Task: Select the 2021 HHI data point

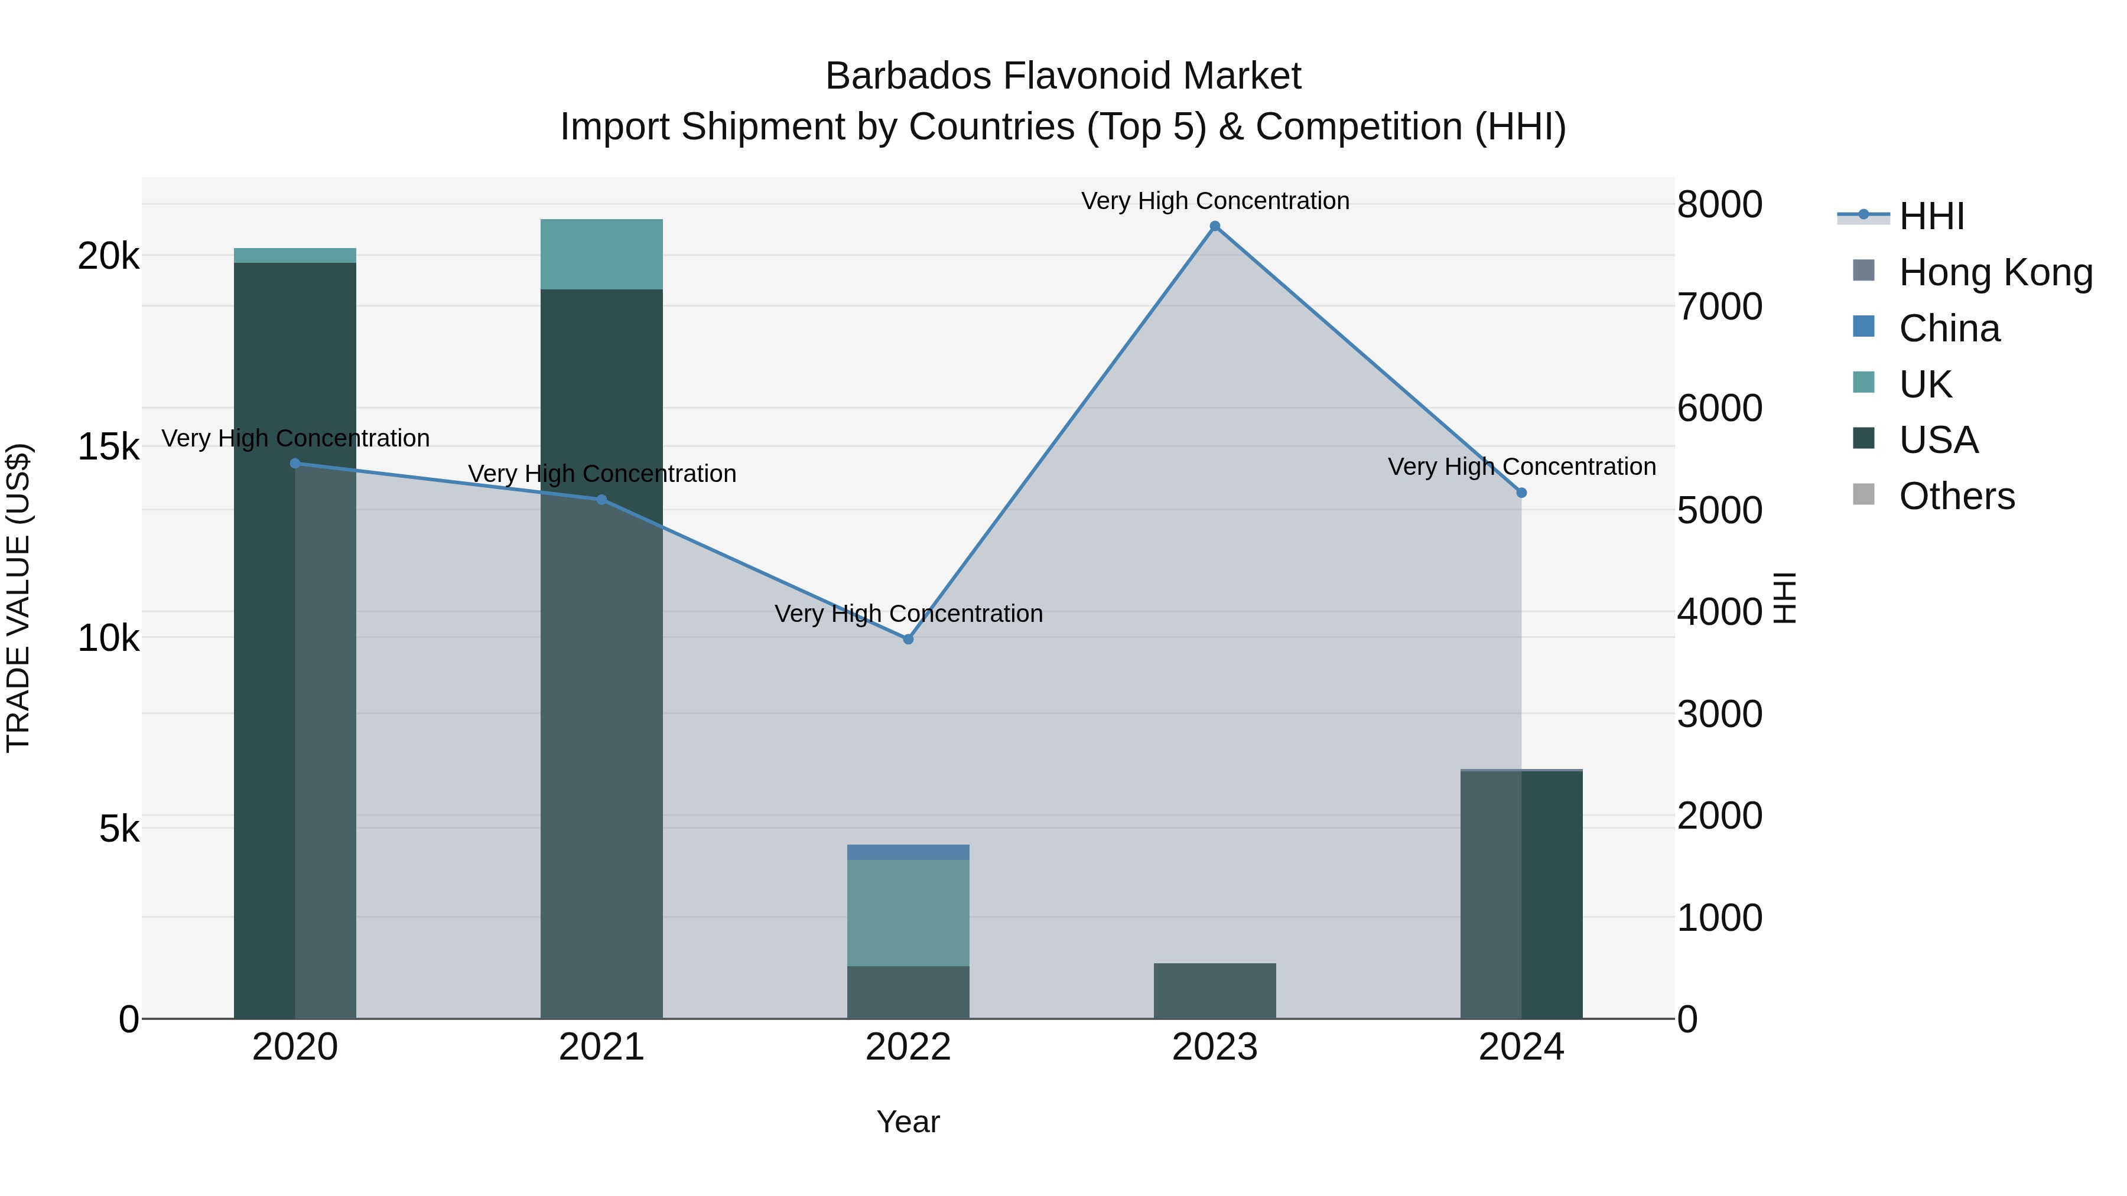Action: point(601,499)
